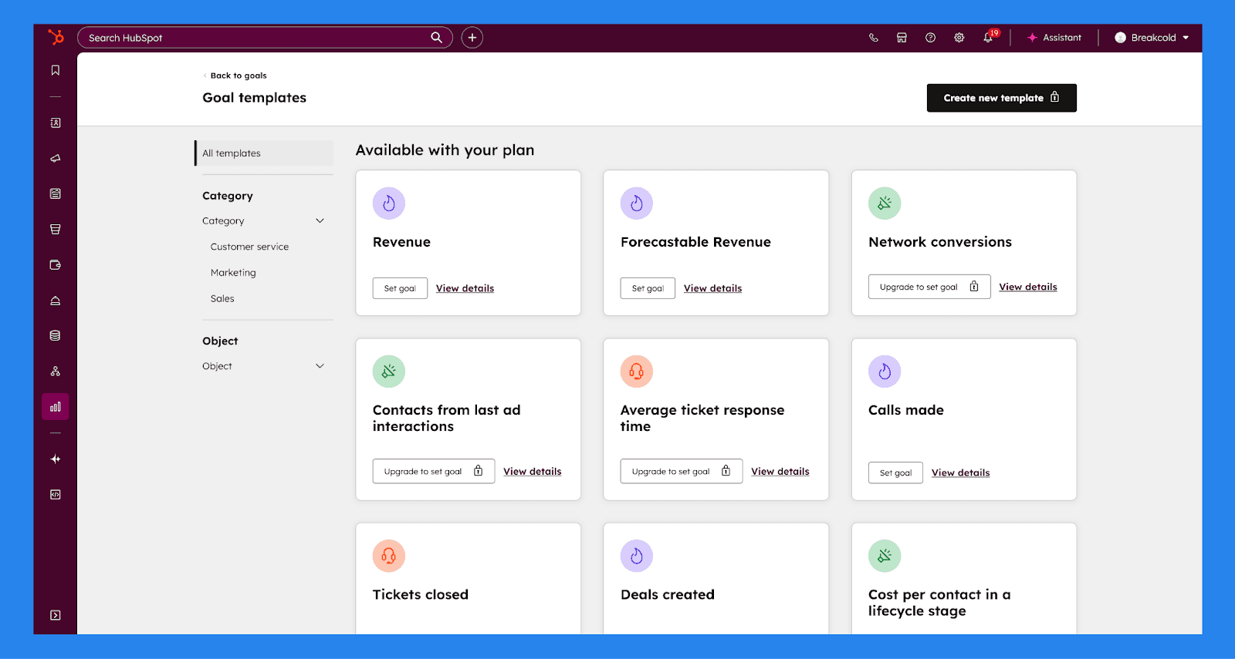Open the Service bell sidebar icon
1235x659 pixels.
(x=56, y=301)
